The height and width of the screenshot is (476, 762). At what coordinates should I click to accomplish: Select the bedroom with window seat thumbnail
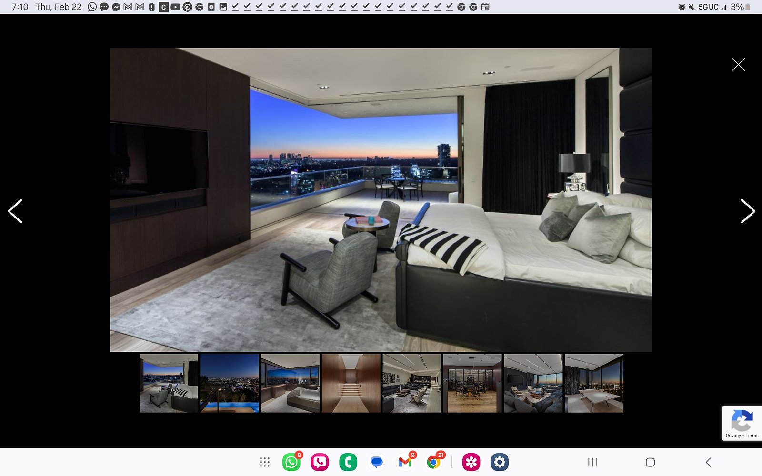pyautogui.click(x=290, y=383)
